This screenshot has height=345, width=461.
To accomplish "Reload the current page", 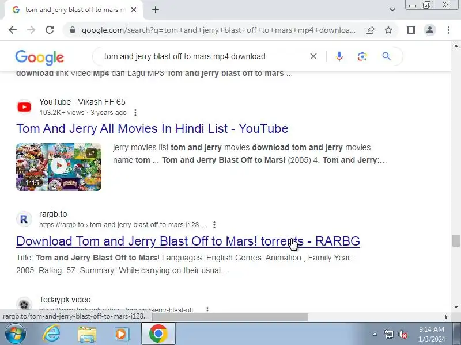I will [50, 30].
